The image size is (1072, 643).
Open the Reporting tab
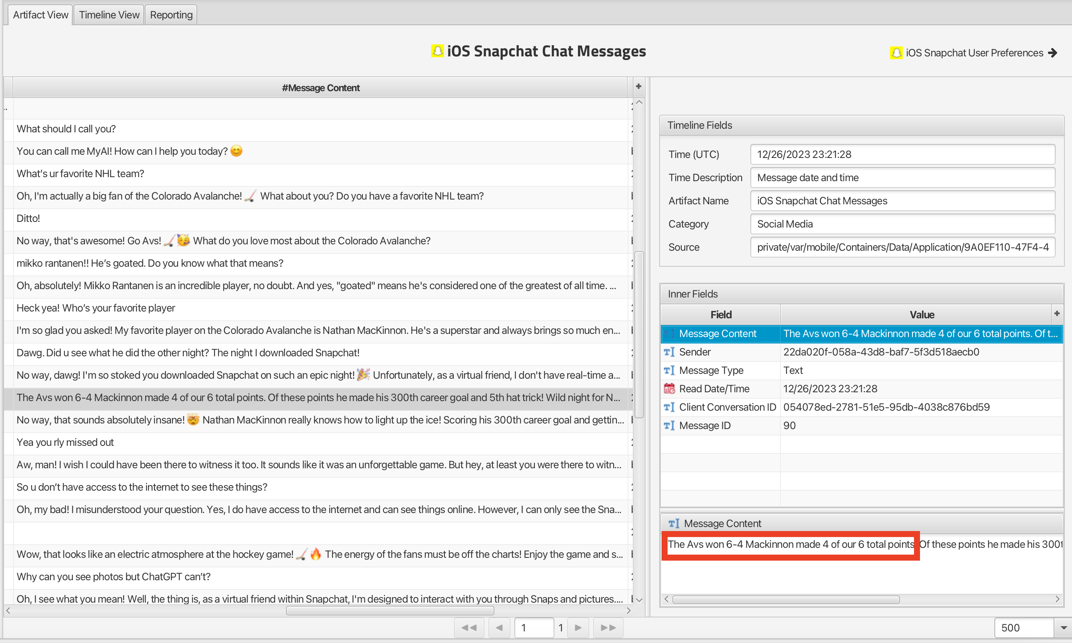coord(171,15)
